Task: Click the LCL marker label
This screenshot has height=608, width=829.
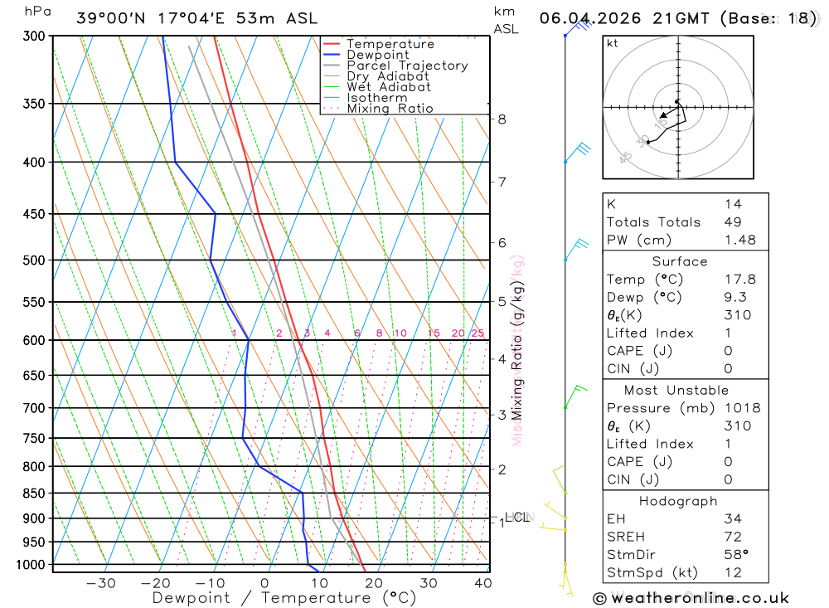Action: click(x=517, y=517)
